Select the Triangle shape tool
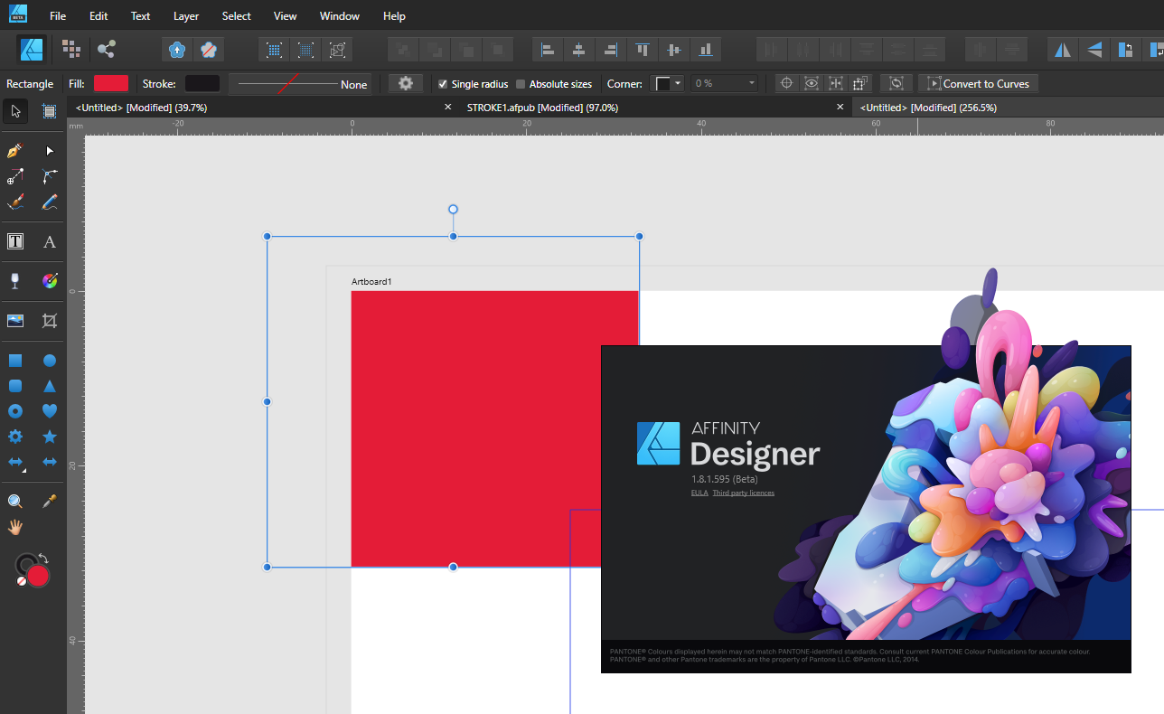Viewport: 1164px width, 714px height. tap(50, 386)
